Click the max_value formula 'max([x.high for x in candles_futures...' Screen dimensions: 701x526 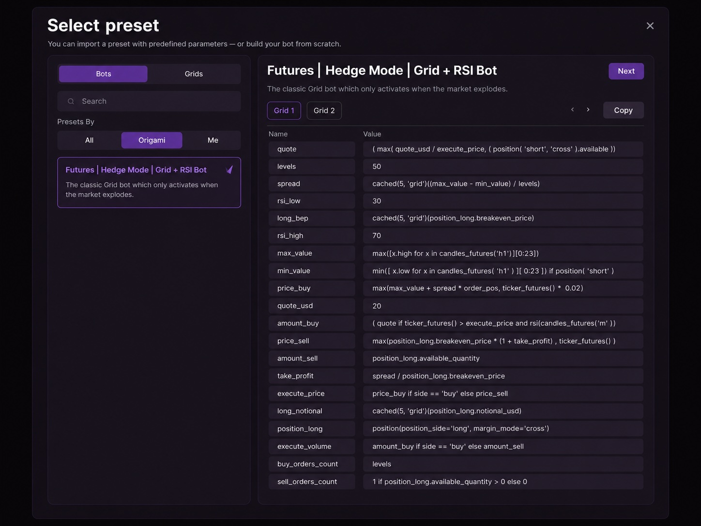point(503,253)
